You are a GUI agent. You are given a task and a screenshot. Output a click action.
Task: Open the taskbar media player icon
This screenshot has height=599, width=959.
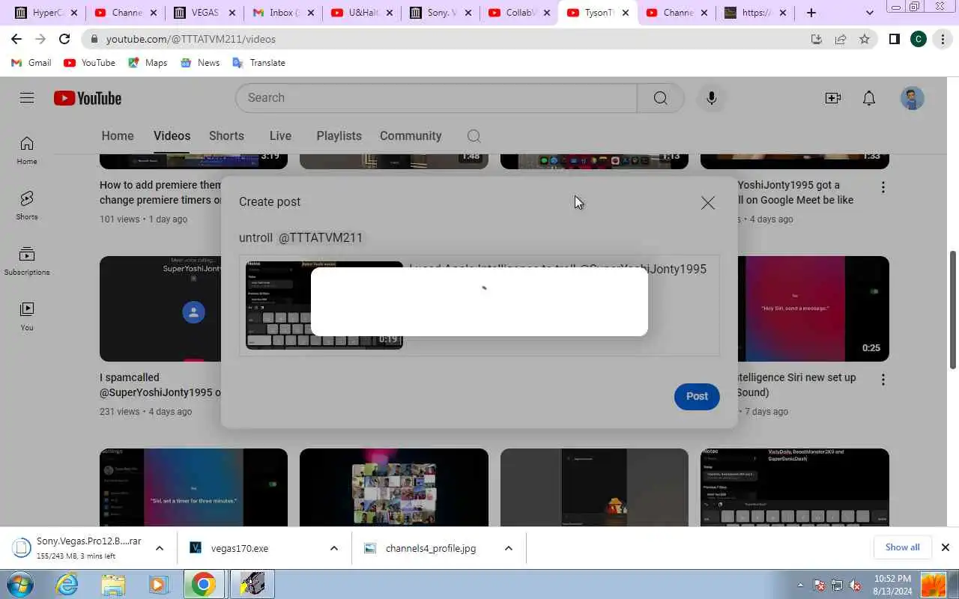point(157,584)
